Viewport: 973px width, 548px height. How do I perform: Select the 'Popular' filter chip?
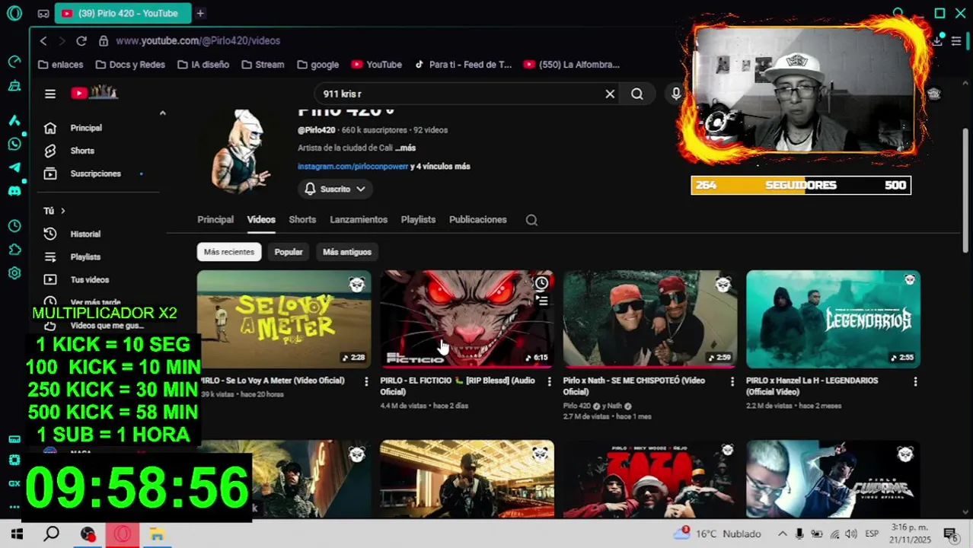point(289,252)
